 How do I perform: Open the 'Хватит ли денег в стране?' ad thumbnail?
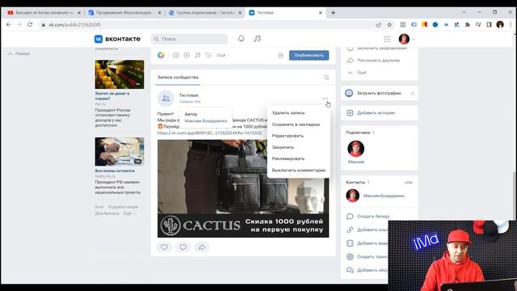(x=120, y=74)
